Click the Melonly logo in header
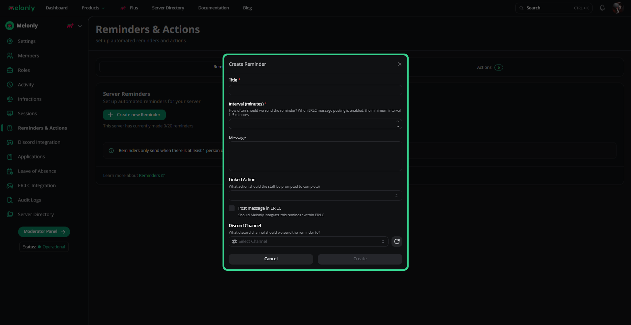The width and height of the screenshot is (631, 325). 21,8
